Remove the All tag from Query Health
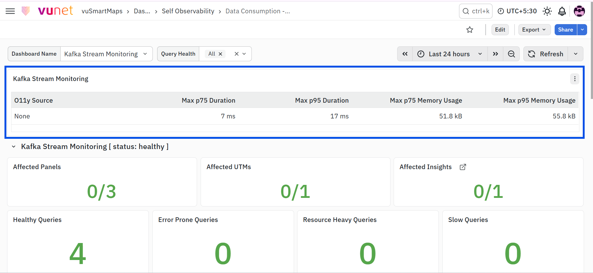 click(x=221, y=54)
